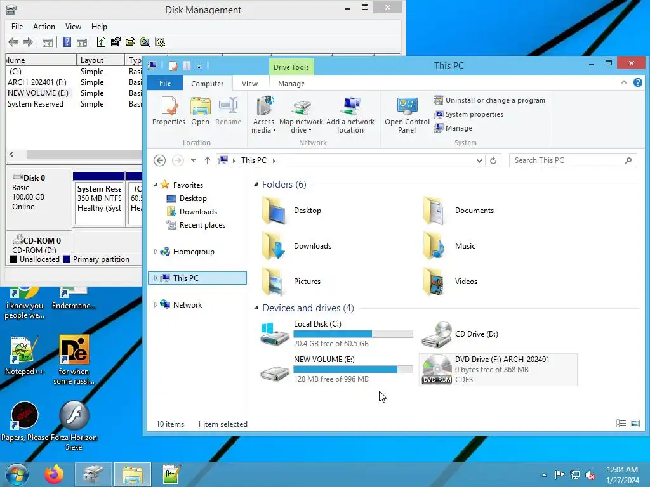Click the refresh button beside address bar
The height and width of the screenshot is (487, 650).
pyautogui.click(x=493, y=160)
